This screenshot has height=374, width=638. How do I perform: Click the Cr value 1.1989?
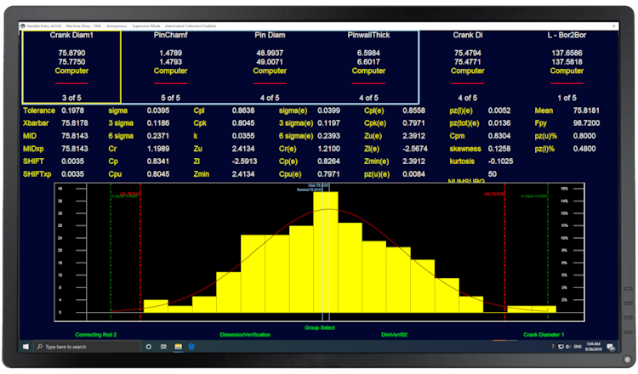tap(158, 149)
